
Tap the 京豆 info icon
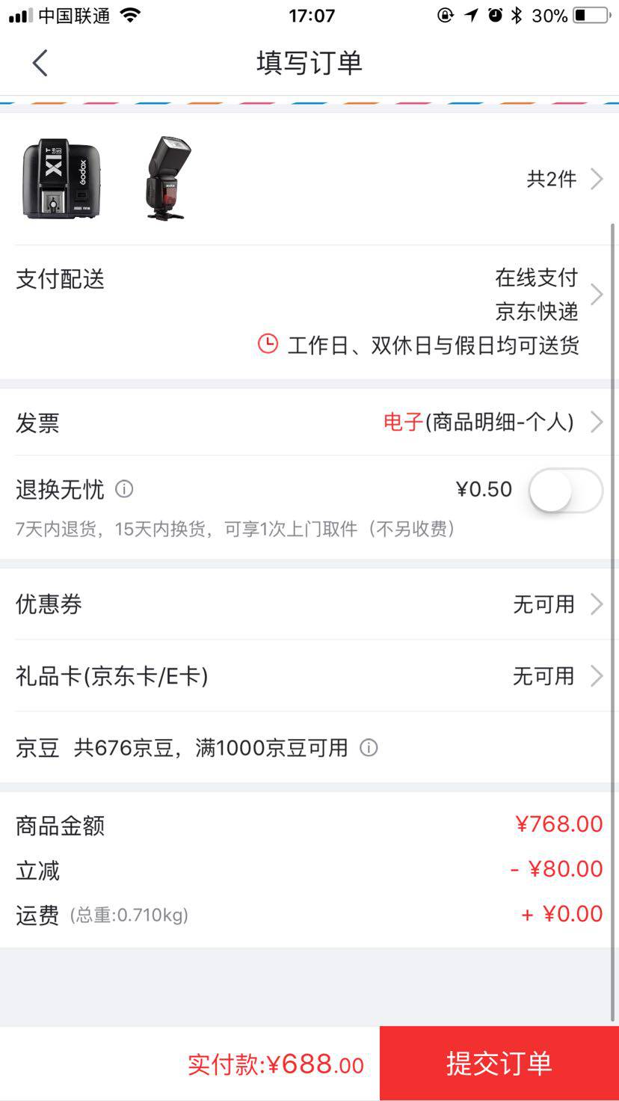[369, 747]
